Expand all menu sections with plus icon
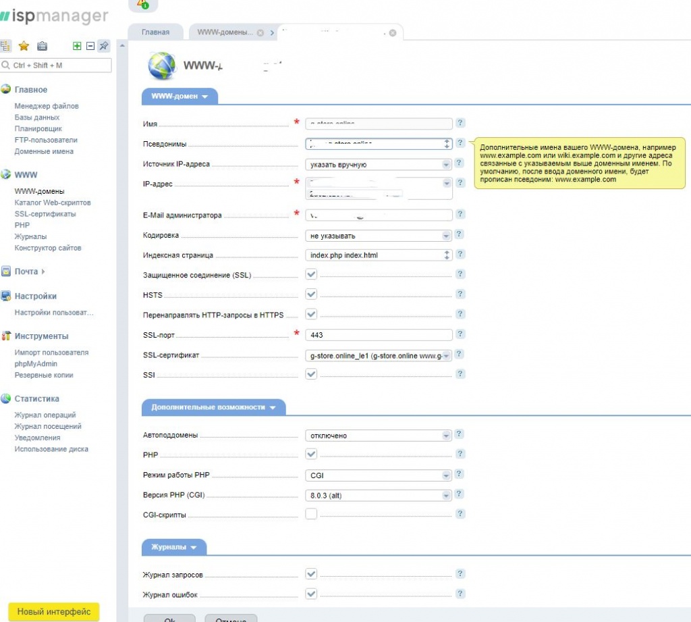 (x=77, y=46)
